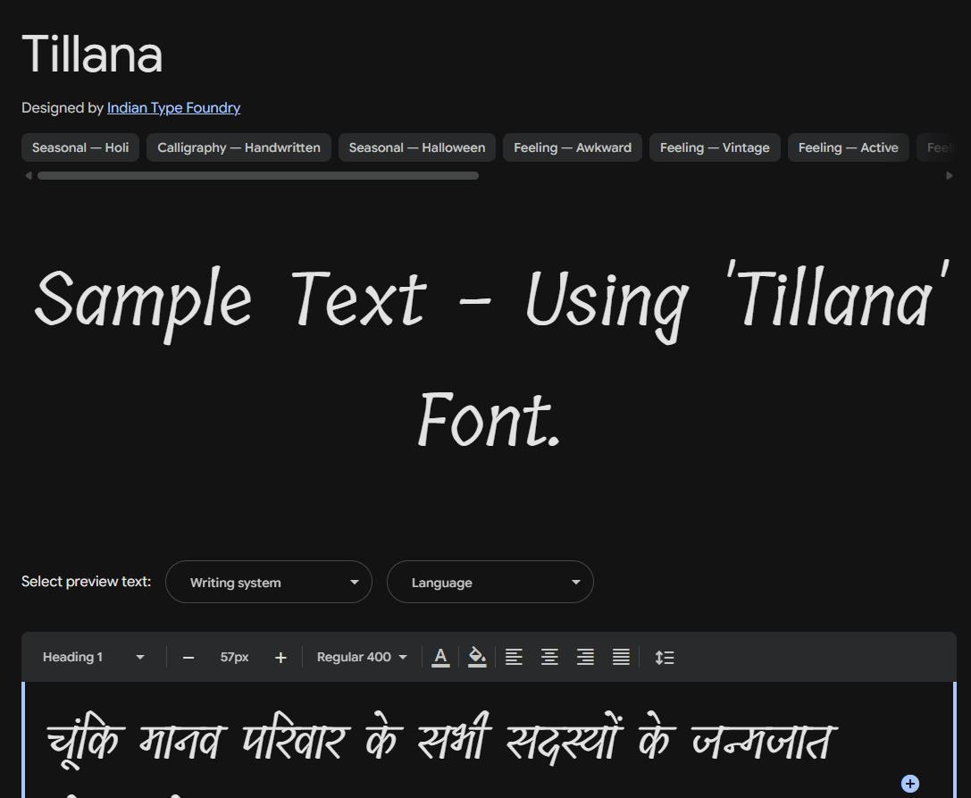Image resolution: width=971 pixels, height=798 pixels.
Task: Open the background fill color picker
Action: pos(477,657)
